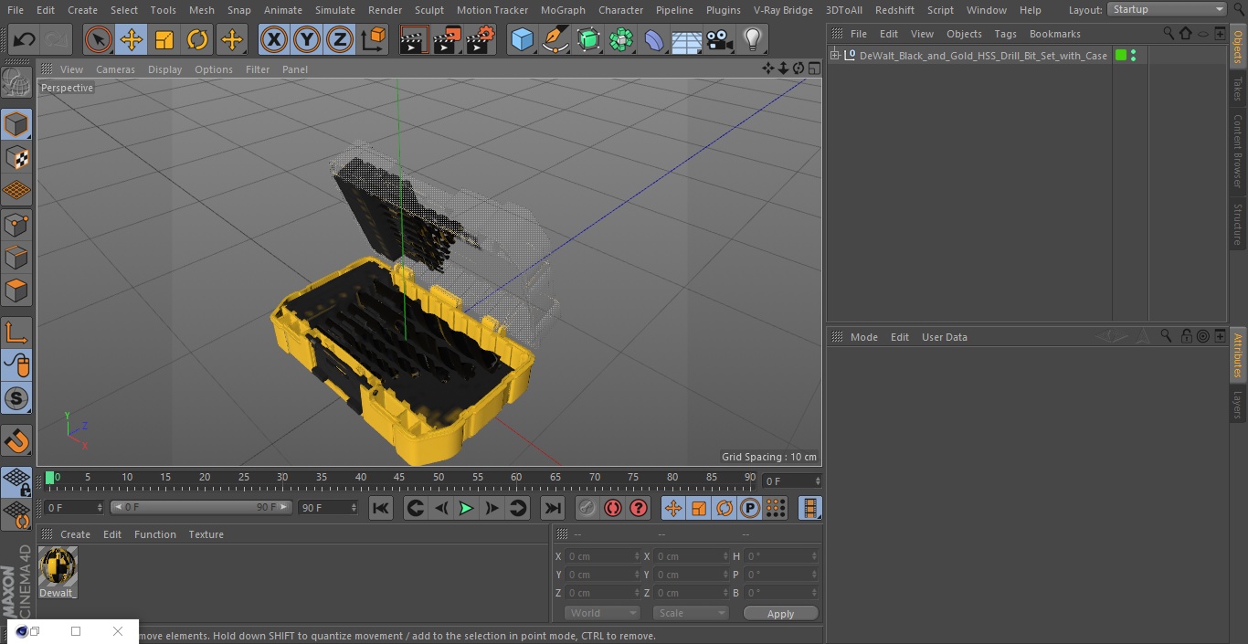The width and height of the screenshot is (1248, 644).
Task: Open the MoGraph menu
Action: [x=563, y=10]
